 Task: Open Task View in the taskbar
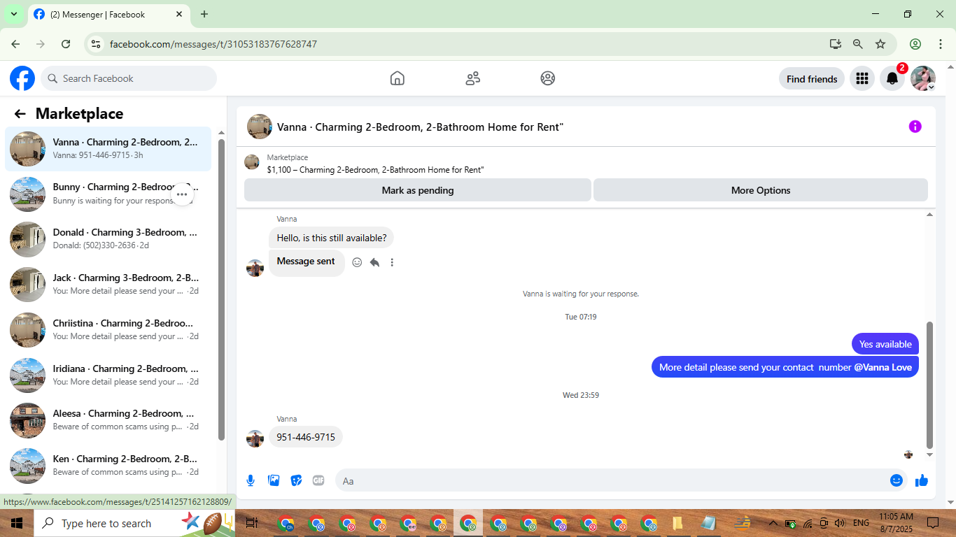click(x=252, y=523)
